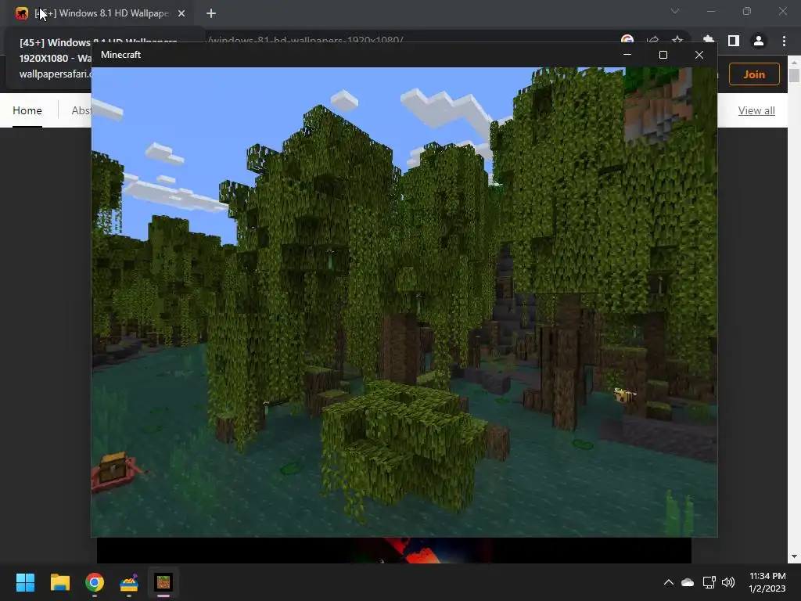Viewport: 801px width, 601px height.
Task: Toggle the Chrome side panel
Action: pyautogui.click(x=734, y=41)
